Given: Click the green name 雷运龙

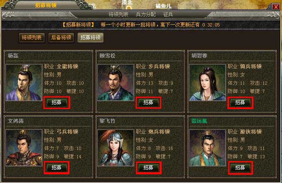Looking at the screenshot, I should pos(199,121).
